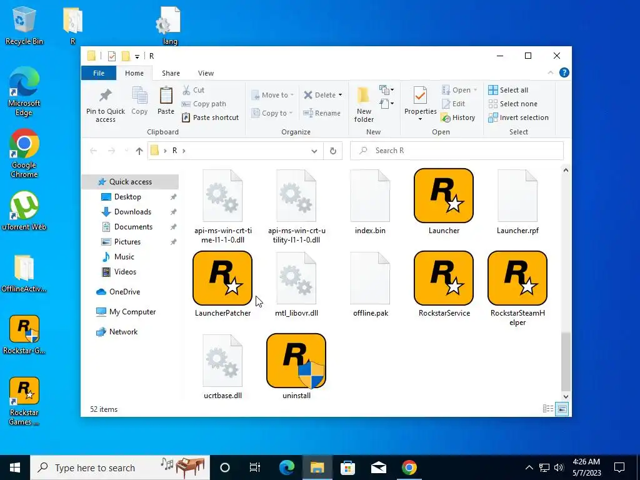Screen dimensions: 640x480
Task: Click the Rename button
Action: point(322,113)
